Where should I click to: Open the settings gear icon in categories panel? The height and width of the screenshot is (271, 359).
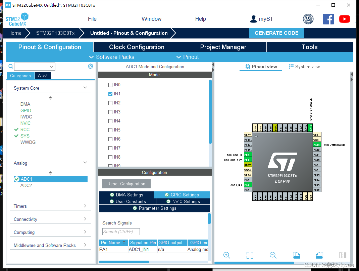(91, 66)
